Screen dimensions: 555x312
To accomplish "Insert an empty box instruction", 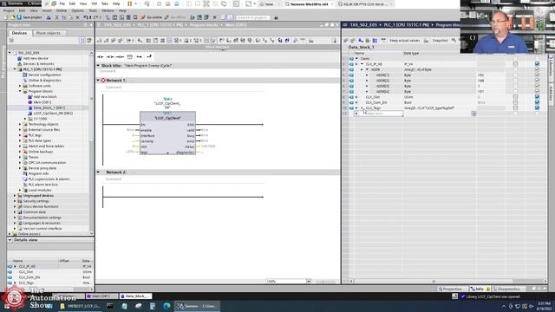I will (130, 56).
